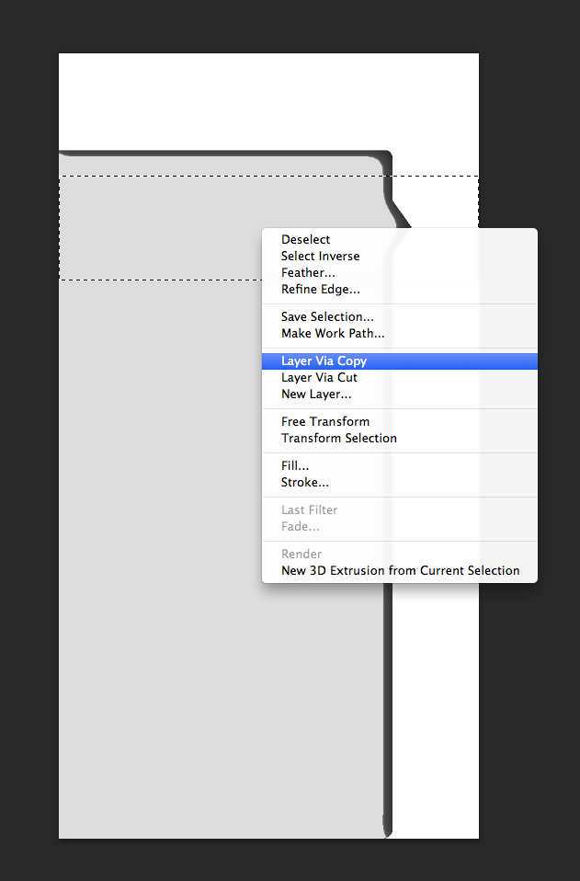
Task: Open Refine Edge... from the menu
Action: [400, 290]
